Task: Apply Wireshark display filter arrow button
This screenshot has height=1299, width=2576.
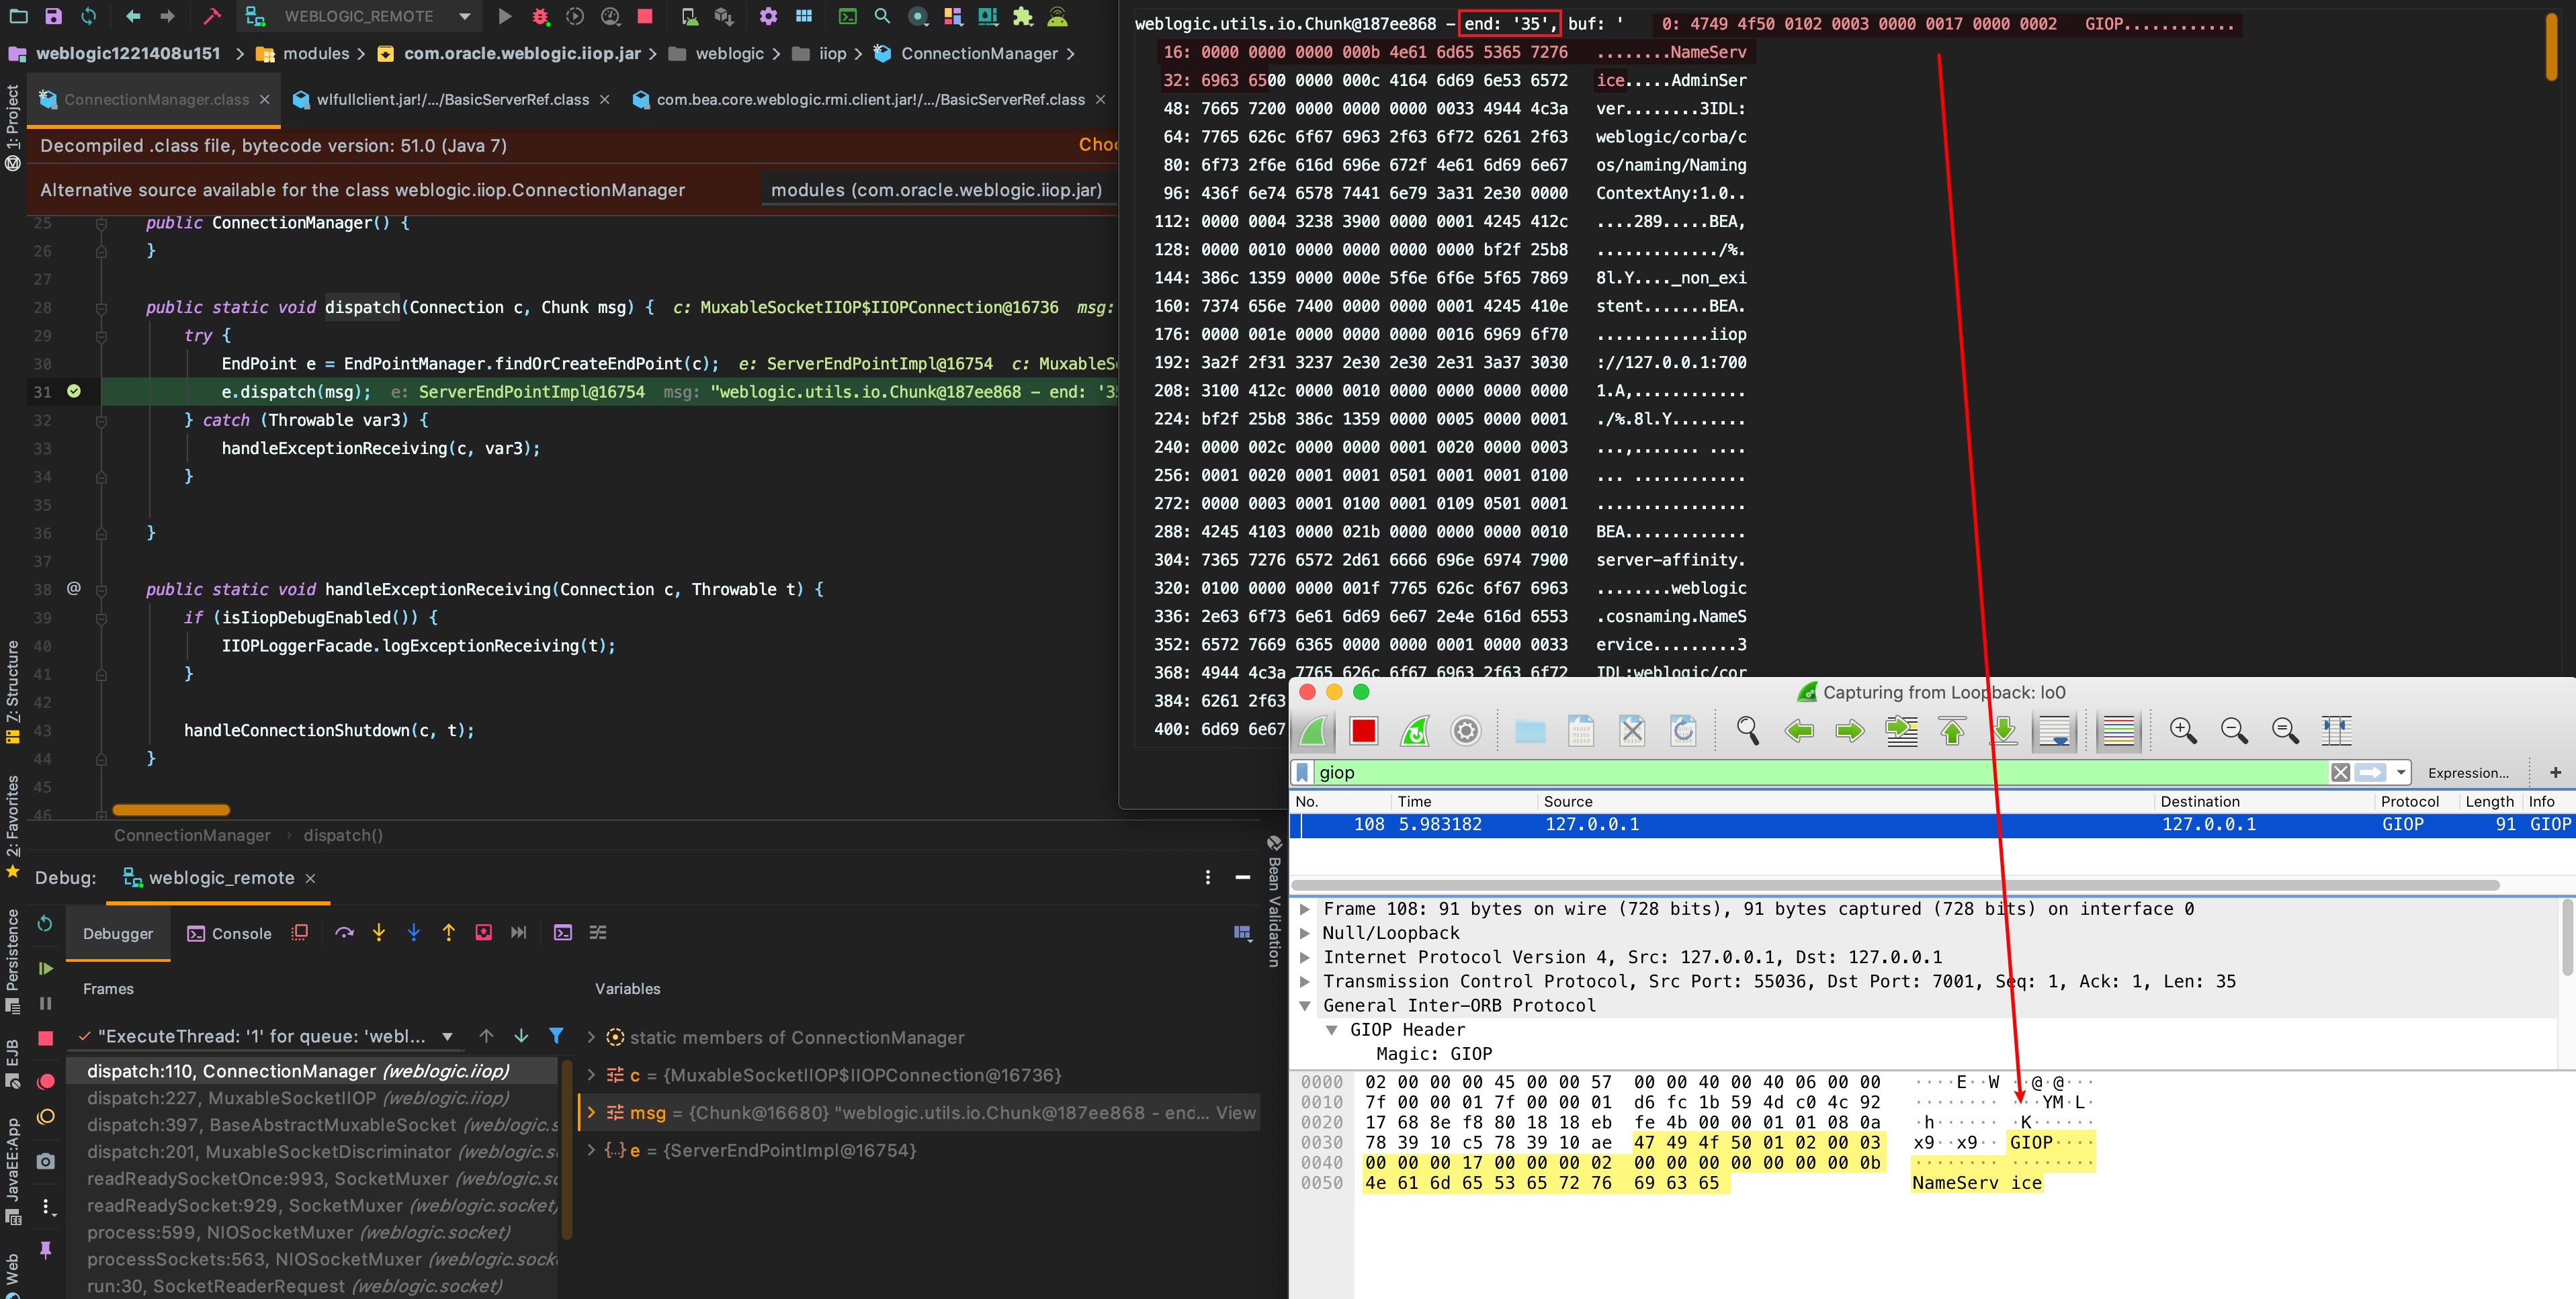Action: click(2370, 772)
